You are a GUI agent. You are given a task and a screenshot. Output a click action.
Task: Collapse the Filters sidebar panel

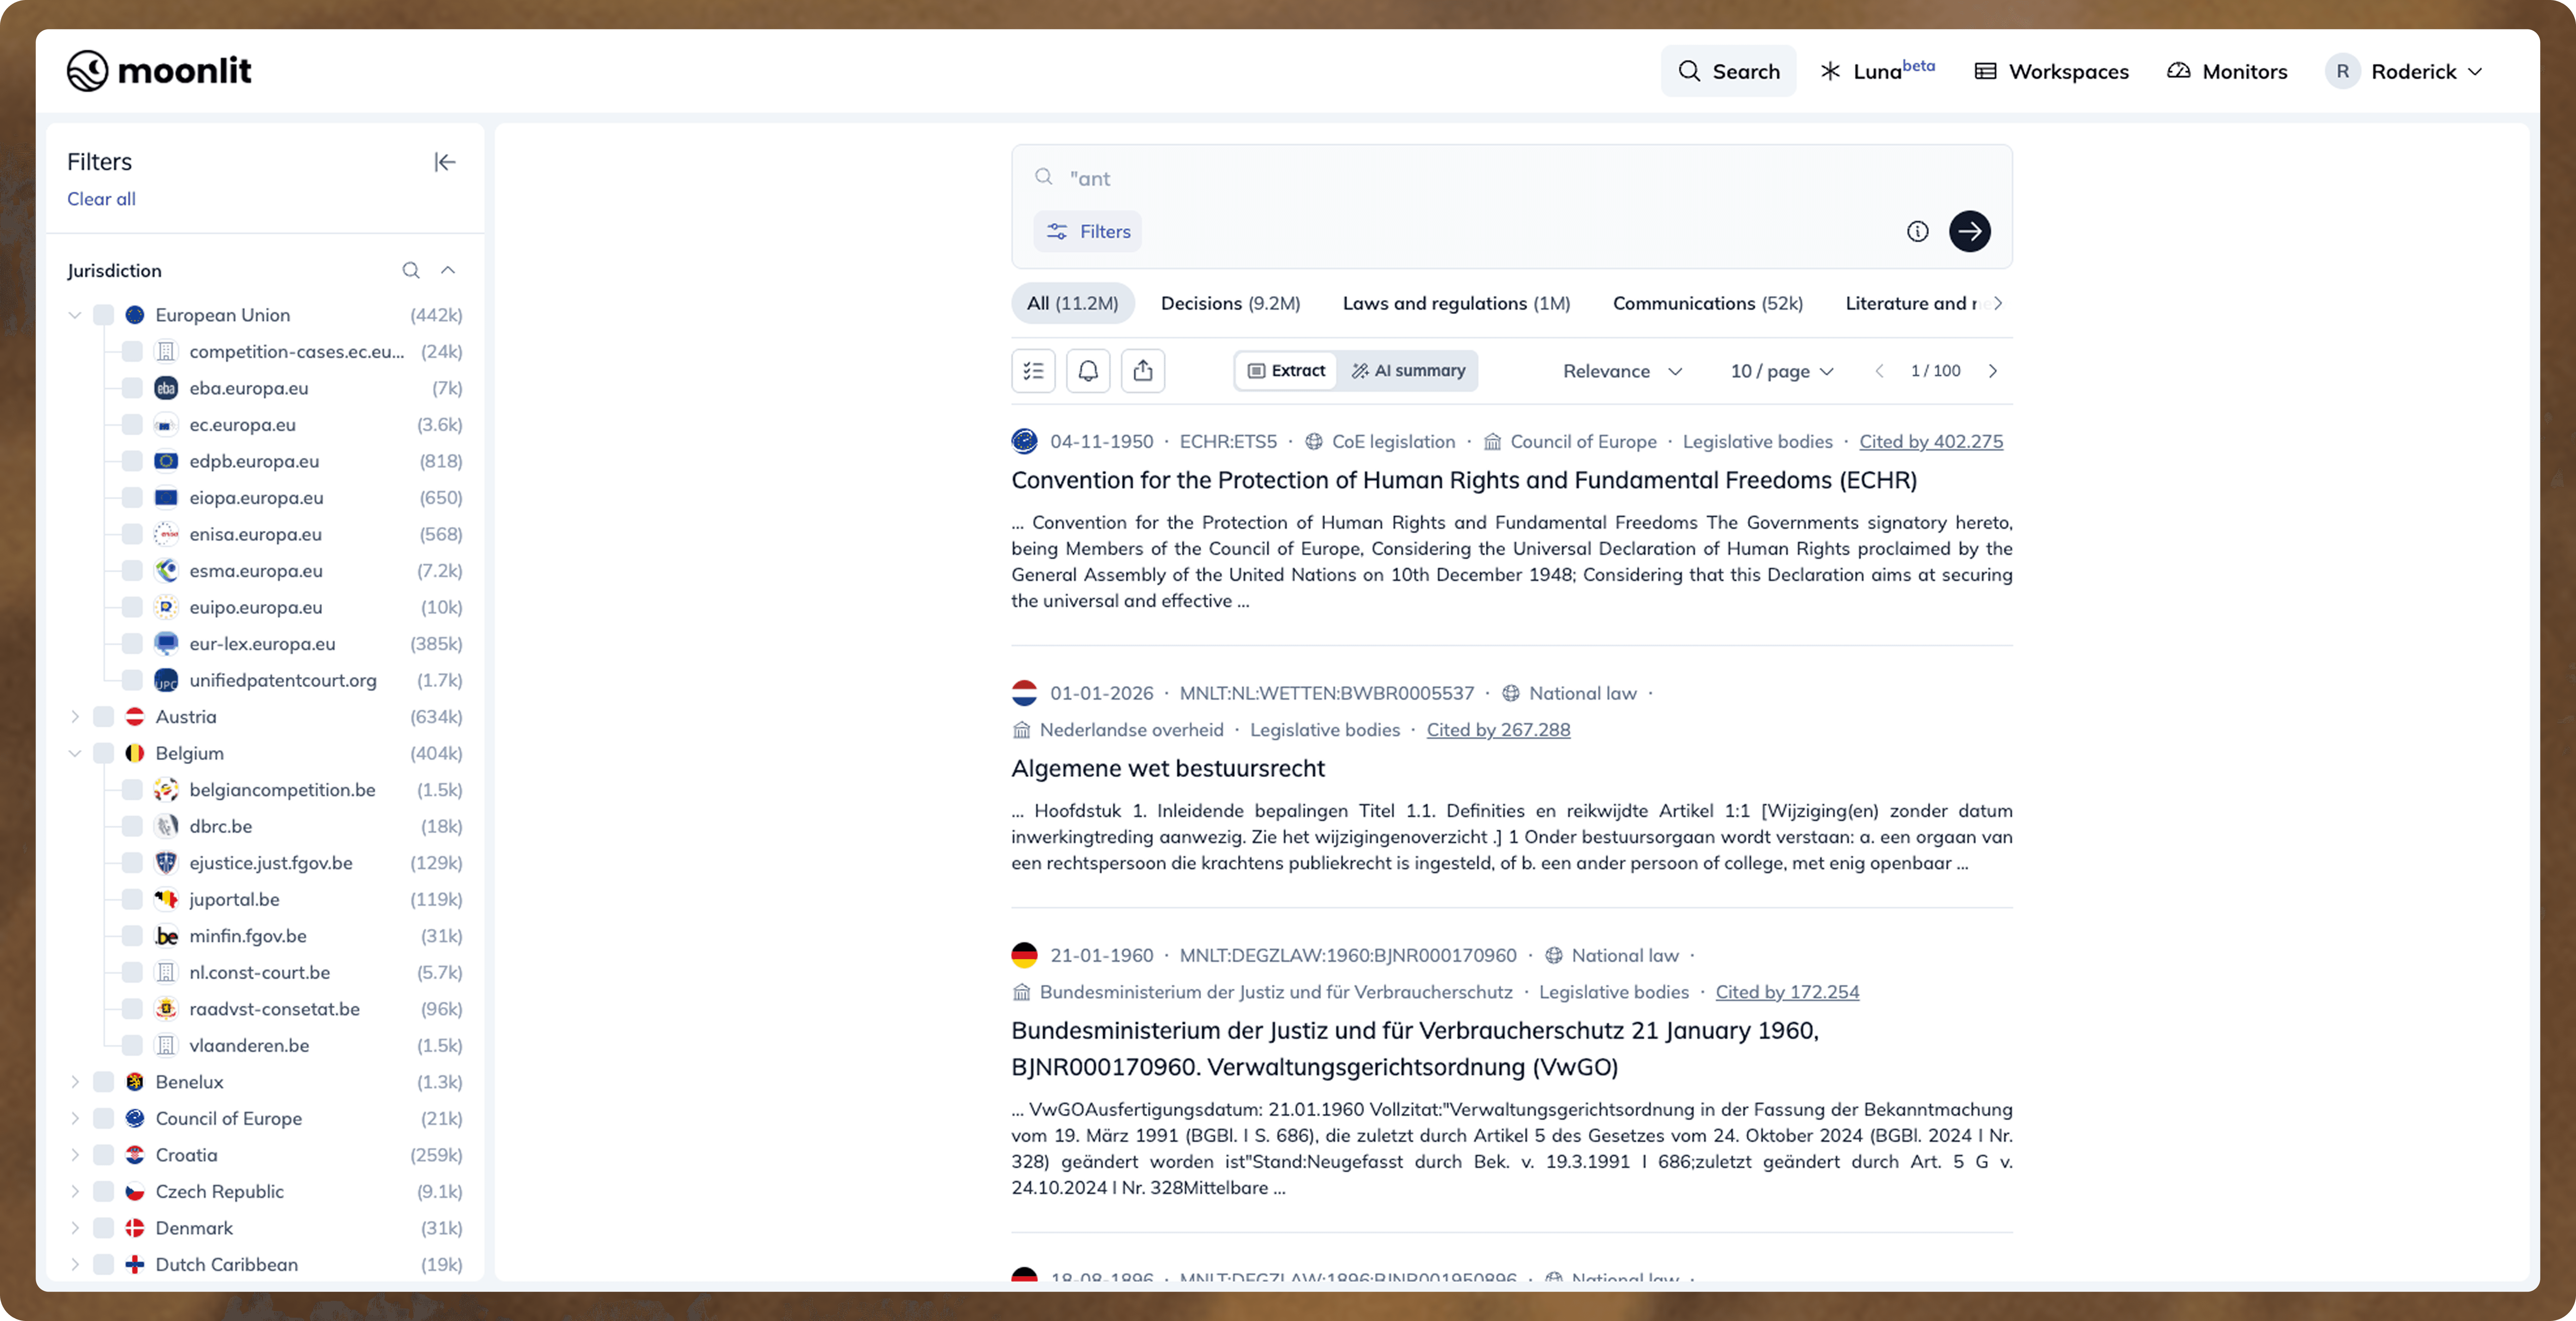[x=445, y=162]
